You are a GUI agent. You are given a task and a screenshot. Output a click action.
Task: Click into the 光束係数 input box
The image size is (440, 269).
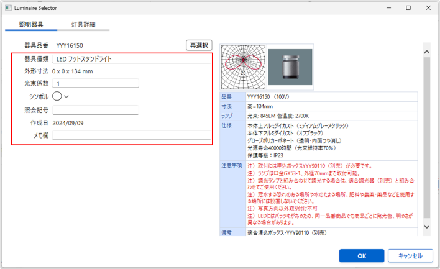tap(95, 83)
